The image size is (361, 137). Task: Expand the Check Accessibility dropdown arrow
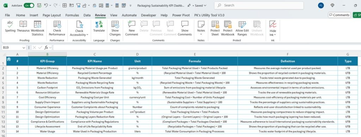click(x=87, y=35)
